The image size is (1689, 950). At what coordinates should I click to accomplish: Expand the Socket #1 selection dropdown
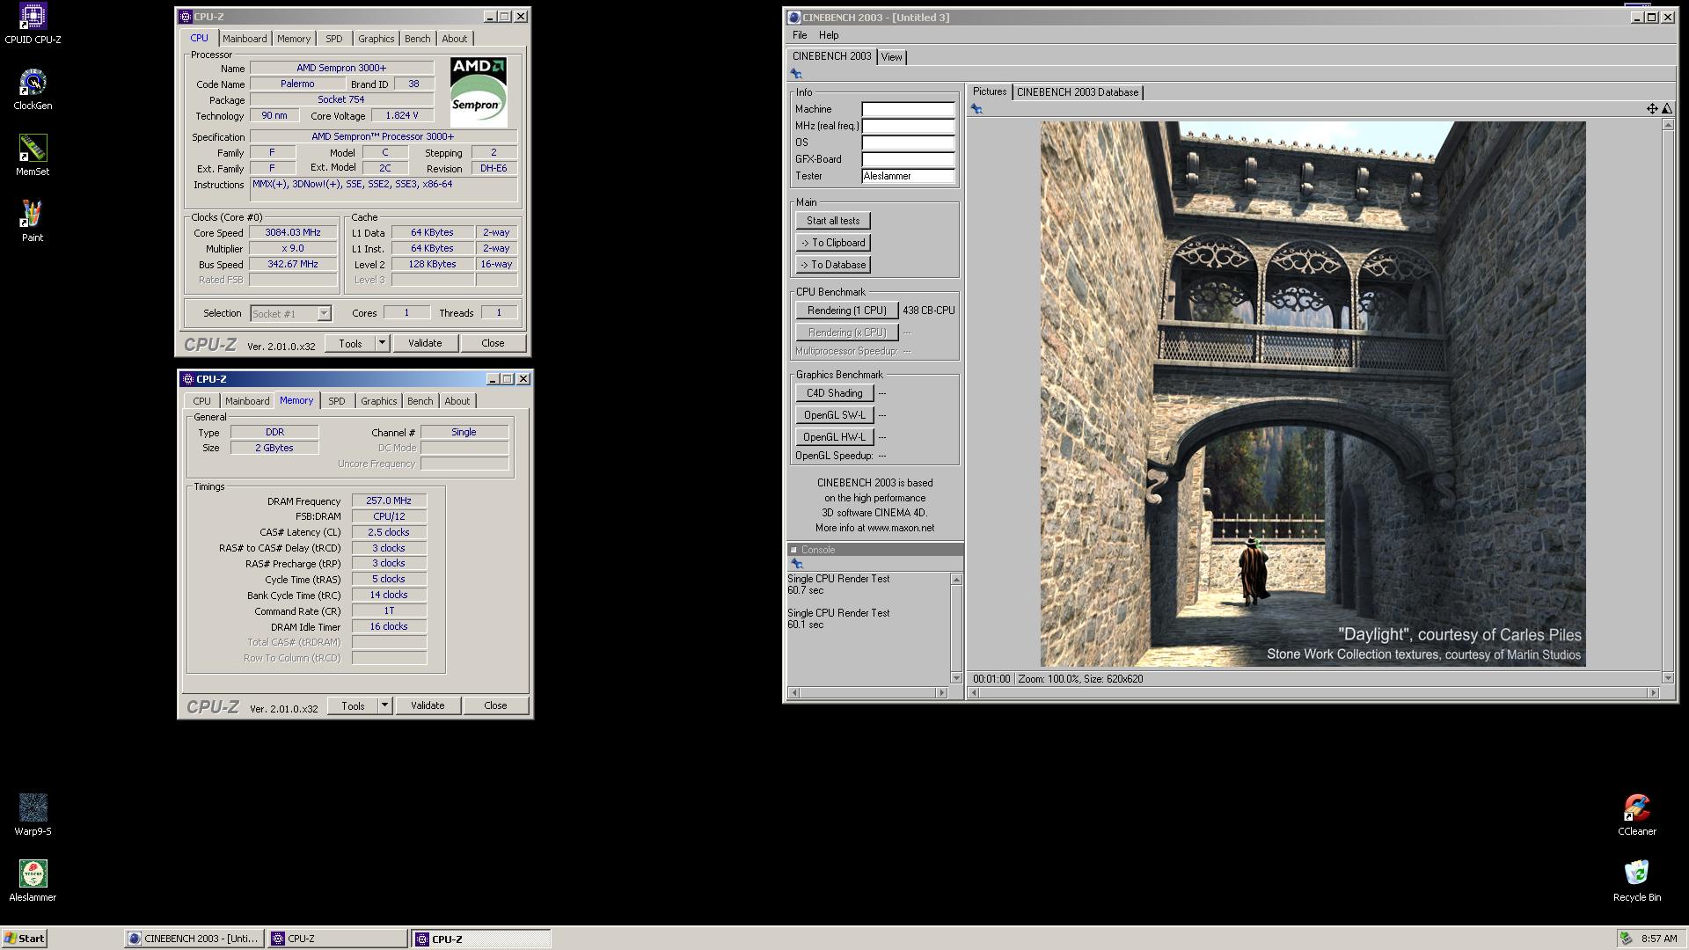point(324,313)
